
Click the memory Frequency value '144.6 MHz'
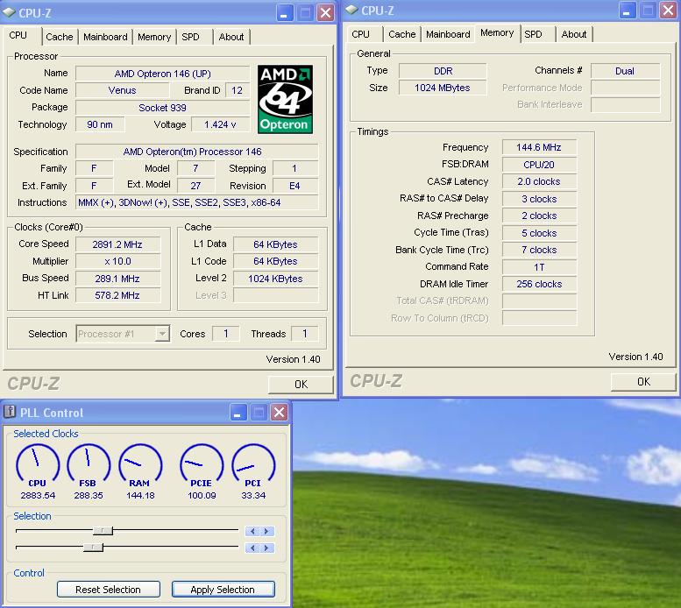(539, 147)
